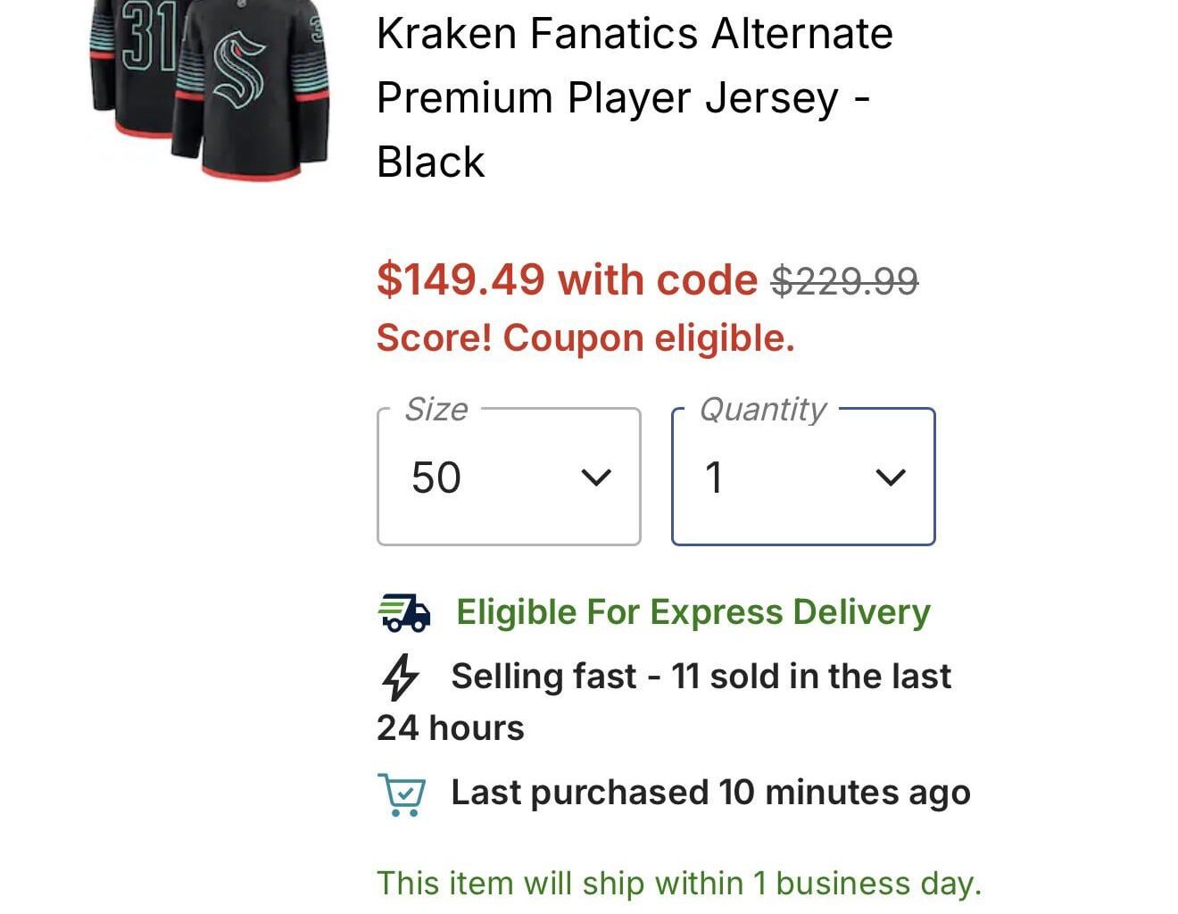Click the Kraken S logo on jersey

coord(239,70)
